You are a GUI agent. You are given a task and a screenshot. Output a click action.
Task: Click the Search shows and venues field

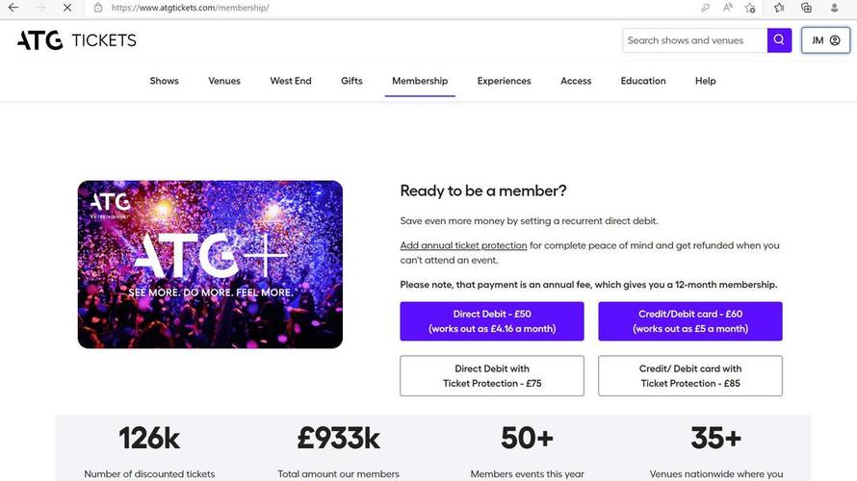[x=694, y=40]
